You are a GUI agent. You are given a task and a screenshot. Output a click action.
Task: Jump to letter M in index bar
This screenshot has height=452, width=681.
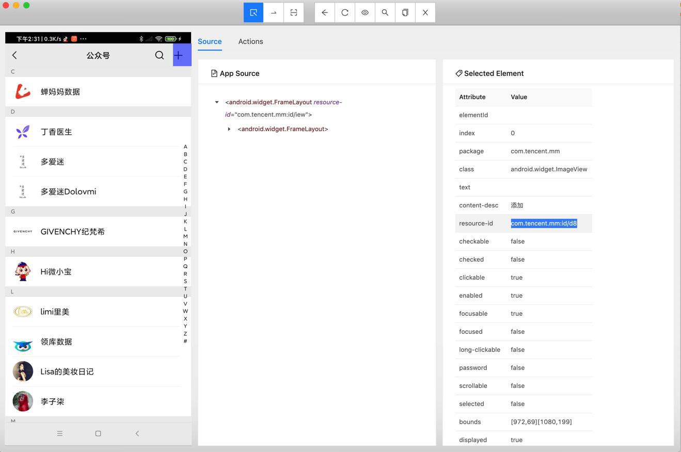tap(185, 236)
